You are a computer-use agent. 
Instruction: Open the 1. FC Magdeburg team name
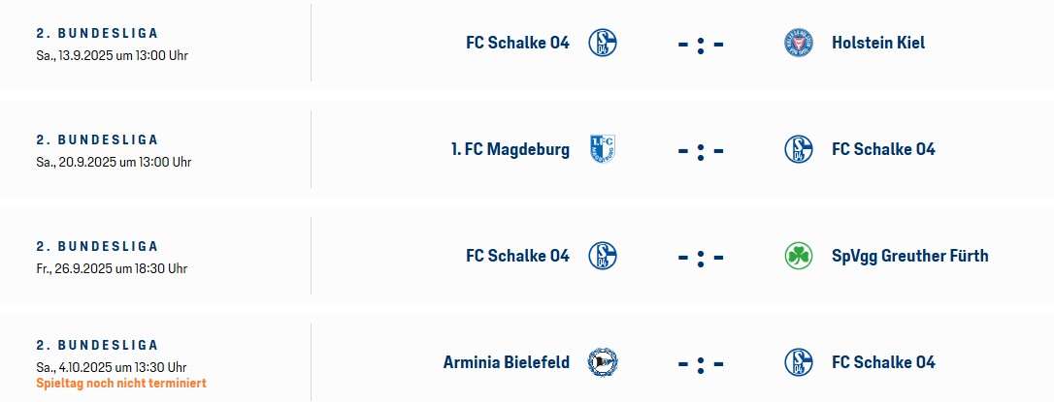pos(511,149)
